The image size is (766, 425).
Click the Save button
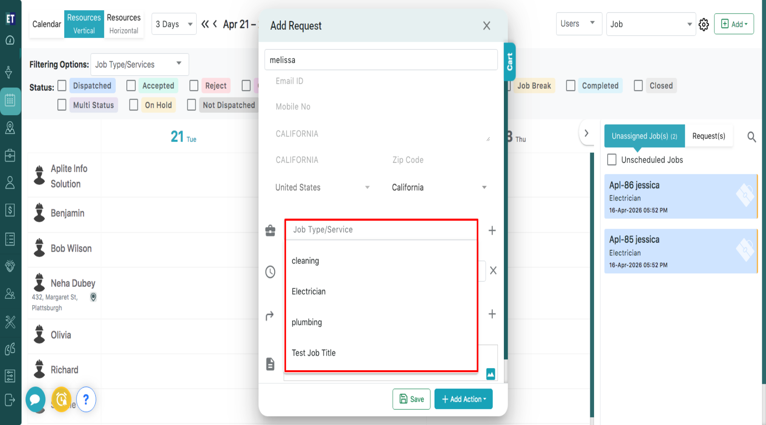coord(411,399)
